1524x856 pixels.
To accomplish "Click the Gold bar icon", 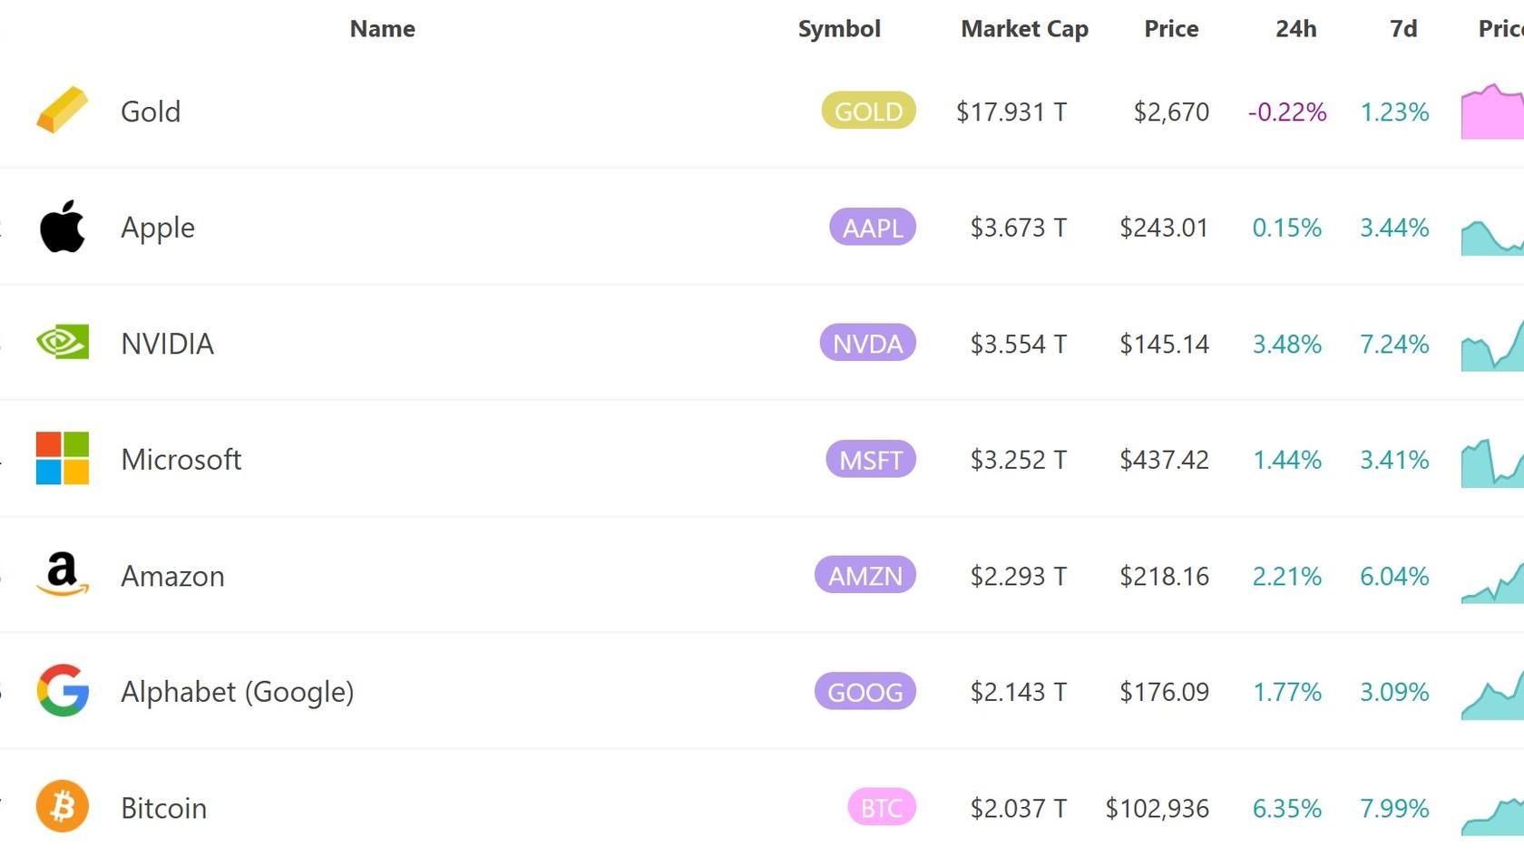I will coord(63,111).
